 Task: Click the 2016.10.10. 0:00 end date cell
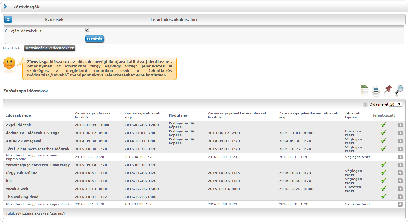(x=140, y=197)
